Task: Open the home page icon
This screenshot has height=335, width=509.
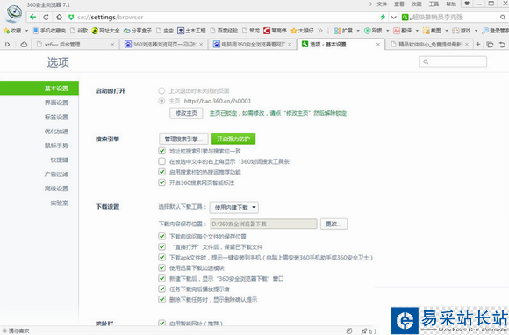Action: pos(59,17)
